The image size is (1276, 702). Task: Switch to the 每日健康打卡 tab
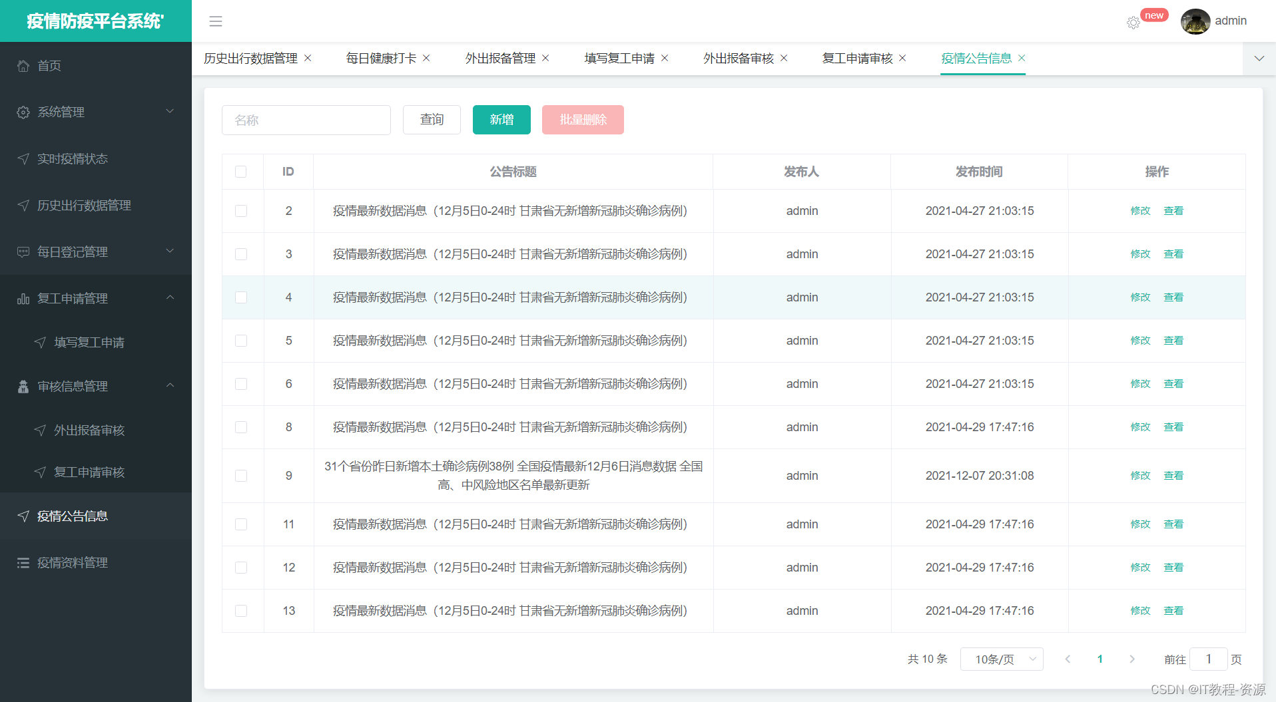[x=380, y=58]
